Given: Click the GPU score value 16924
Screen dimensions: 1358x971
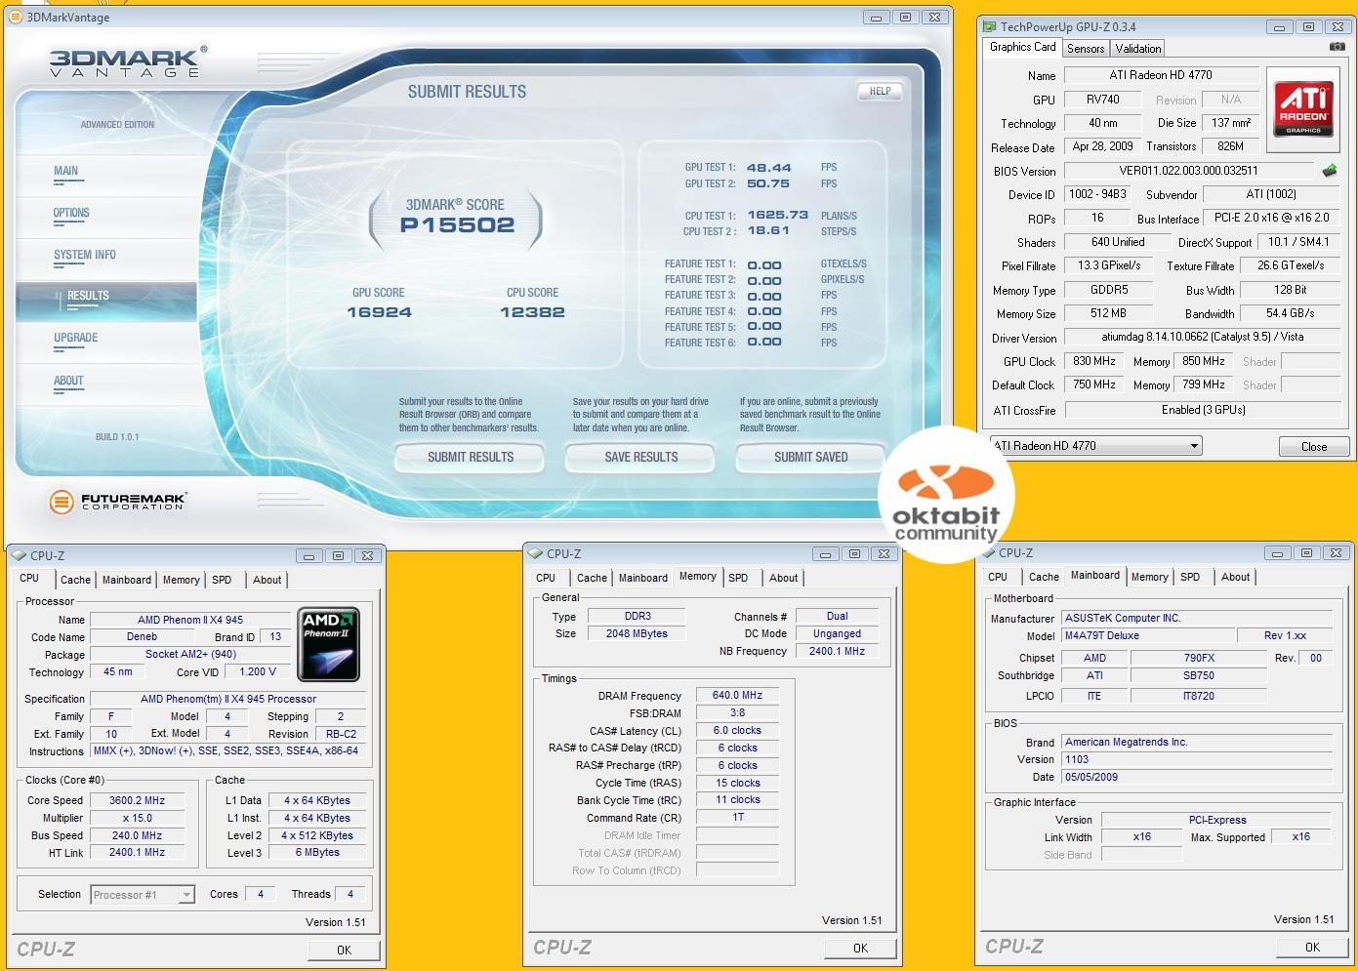Looking at the screenshot, I should coord(379,312).
